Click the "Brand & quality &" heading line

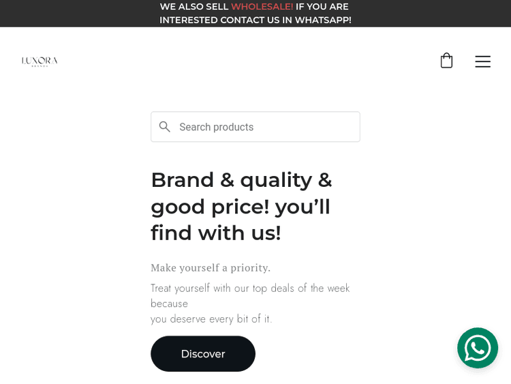click(241, 180)
